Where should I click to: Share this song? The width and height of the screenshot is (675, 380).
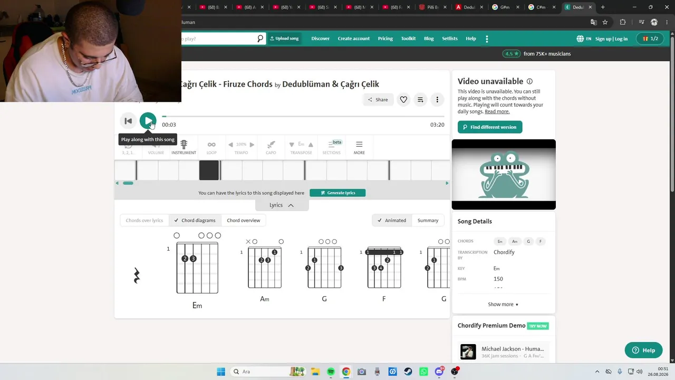coord(378,99)
